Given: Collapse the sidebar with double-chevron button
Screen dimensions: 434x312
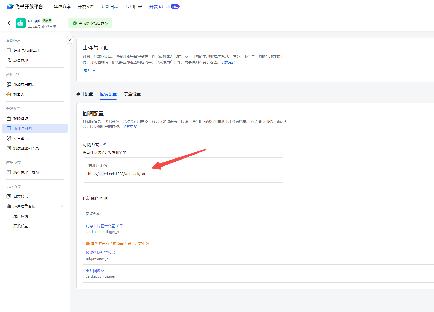Looking at the screenshot, I should pyautogui.click(x=70, y=40).
